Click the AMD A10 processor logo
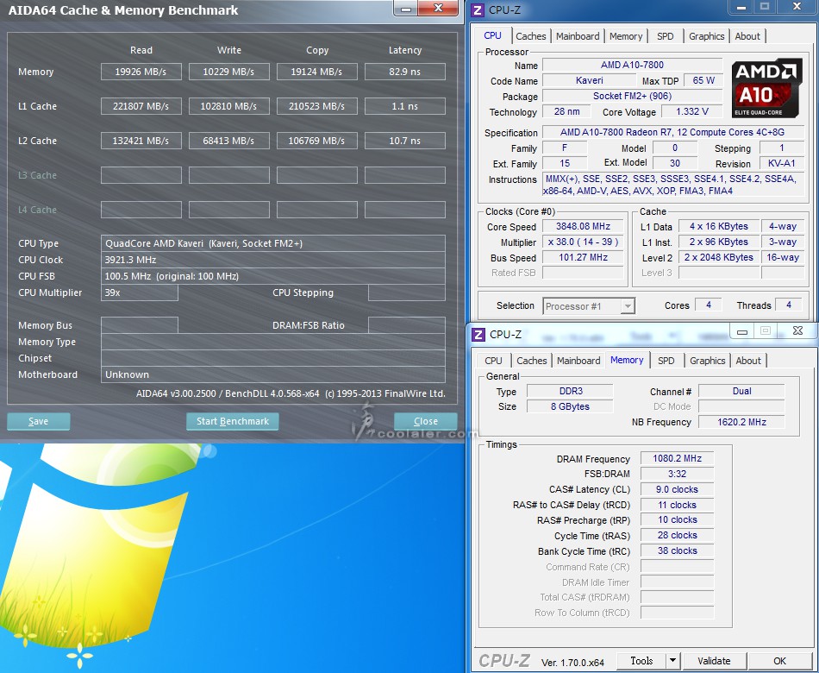Screen dimensions: 819x673 point(766,90)
